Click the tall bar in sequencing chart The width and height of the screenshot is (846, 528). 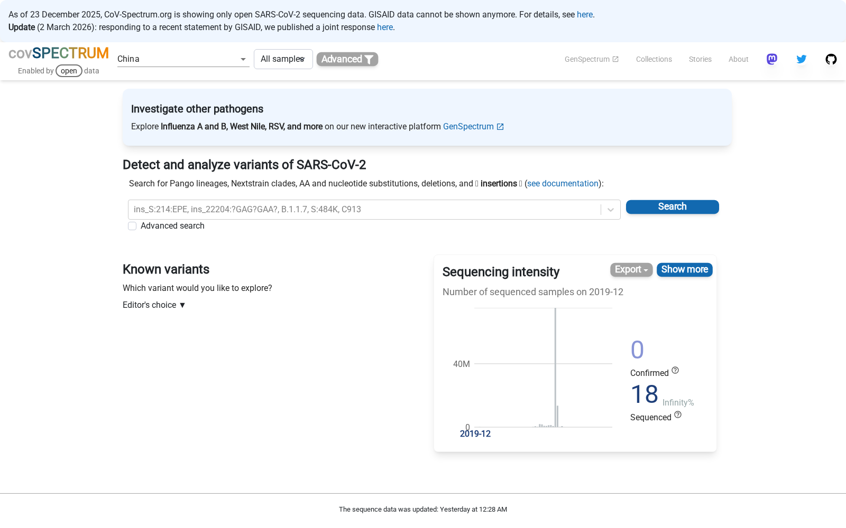tap(555, 367)
